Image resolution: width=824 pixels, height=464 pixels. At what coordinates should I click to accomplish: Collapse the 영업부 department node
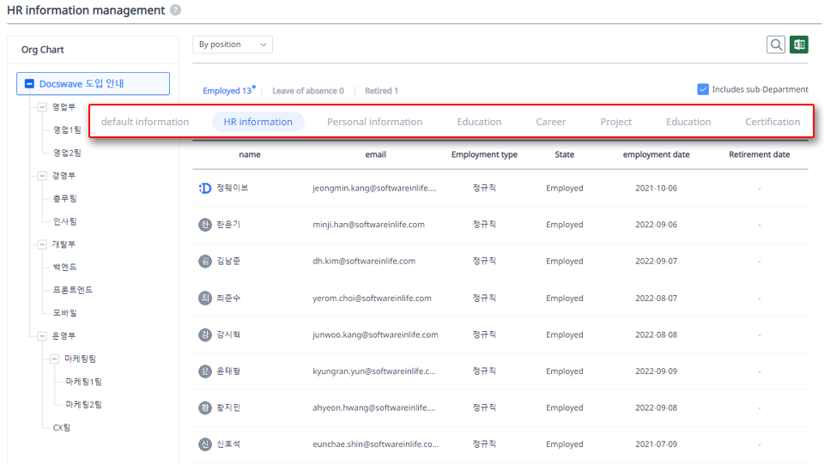[x=42, y=107]
